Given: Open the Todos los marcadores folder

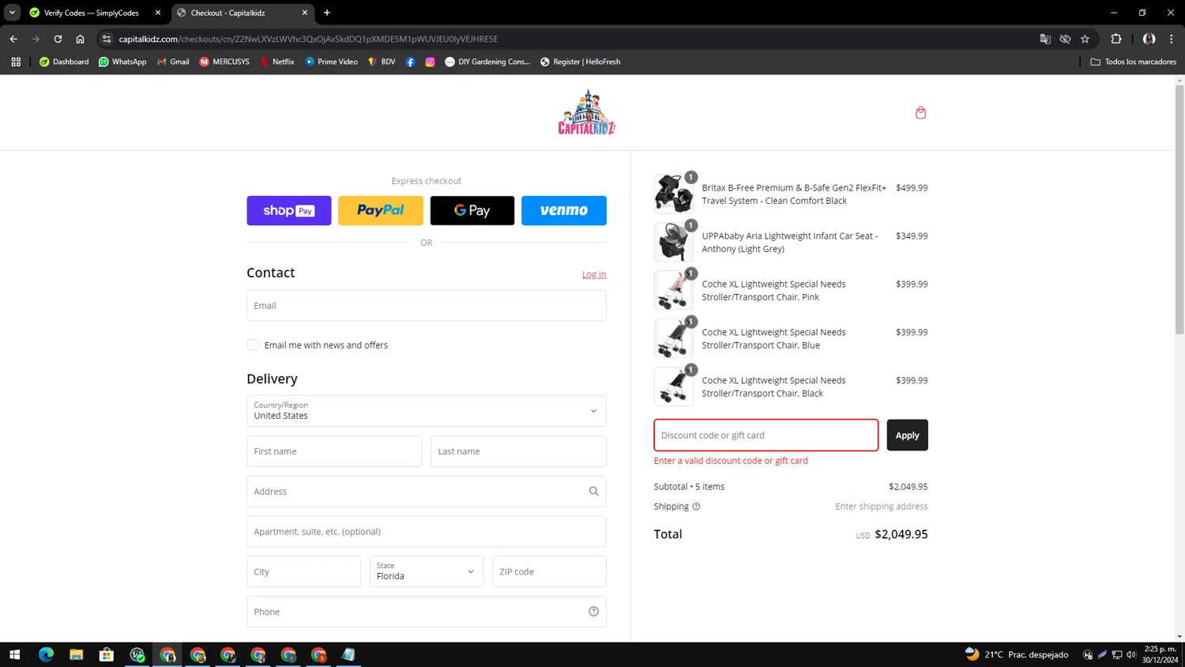Looking at the screenshot, I should (x=1133, y=62).
